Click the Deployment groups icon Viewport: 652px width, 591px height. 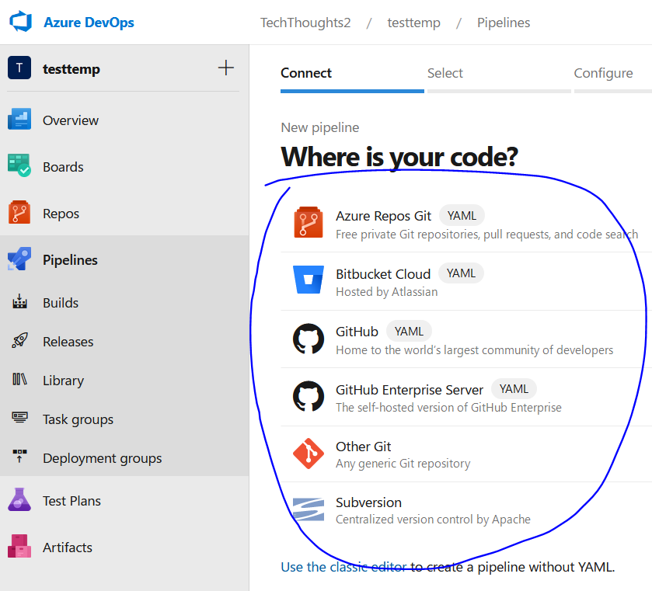[19, 456]
